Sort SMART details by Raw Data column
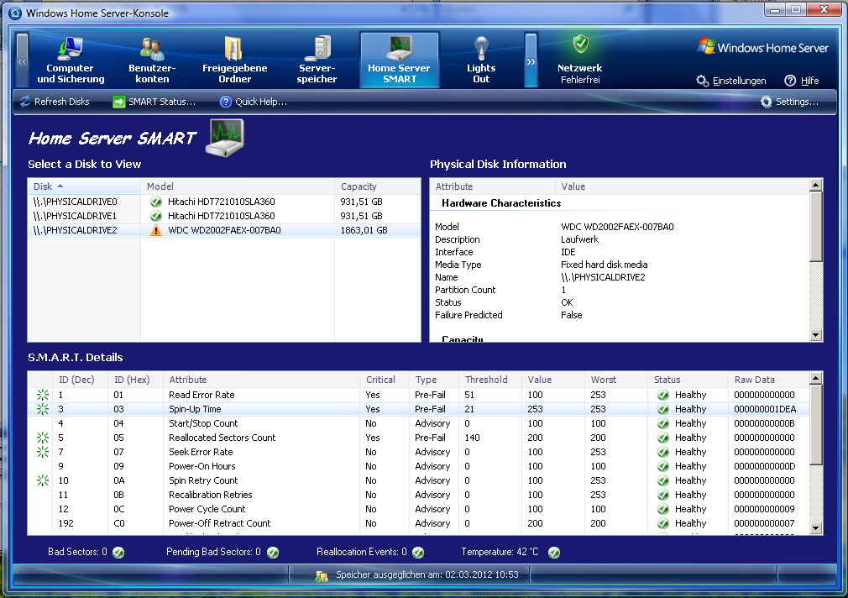The height and width of the screenshot is (598, 848). [768, 380]
